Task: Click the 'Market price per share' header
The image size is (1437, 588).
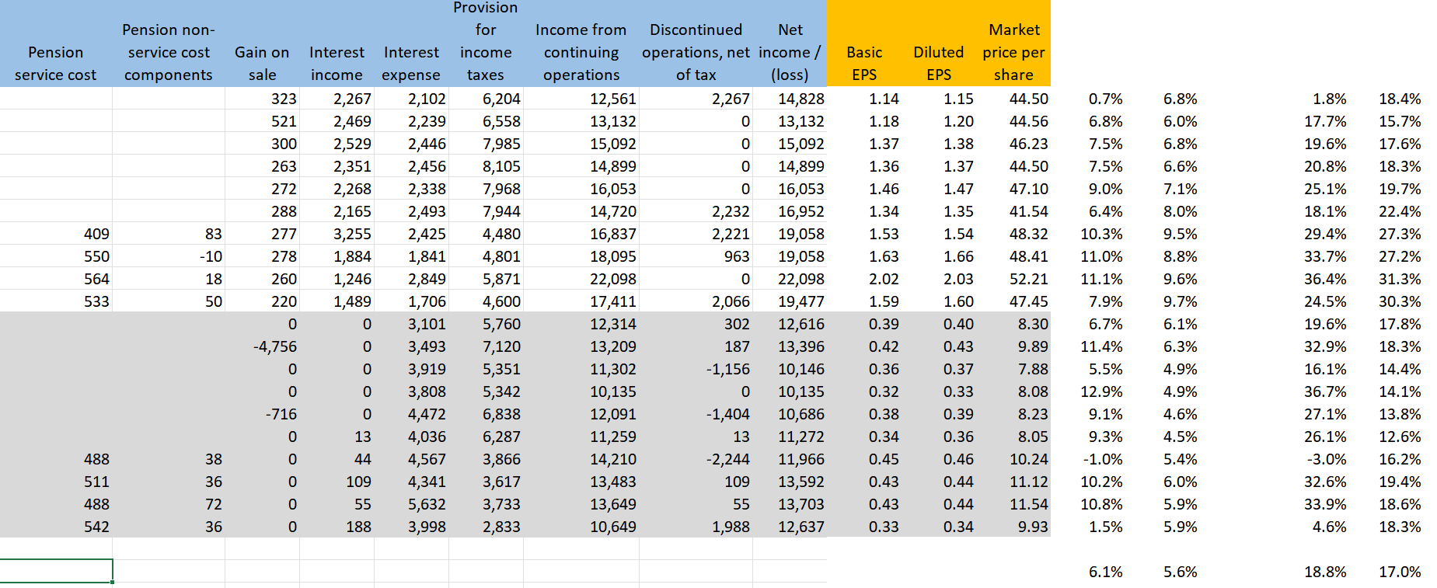Action: pyautogui.click(x=1013, y=52)
